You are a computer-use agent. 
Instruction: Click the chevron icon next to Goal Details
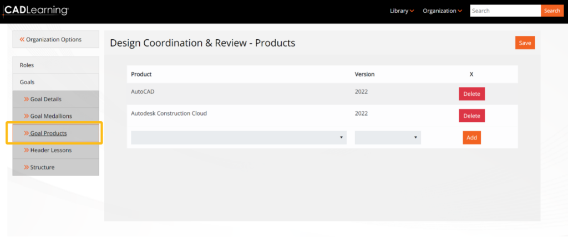(x=26, y=99)
